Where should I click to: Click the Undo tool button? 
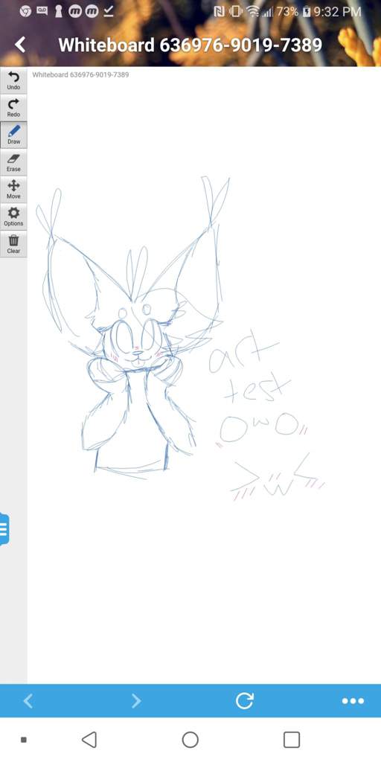13,80
